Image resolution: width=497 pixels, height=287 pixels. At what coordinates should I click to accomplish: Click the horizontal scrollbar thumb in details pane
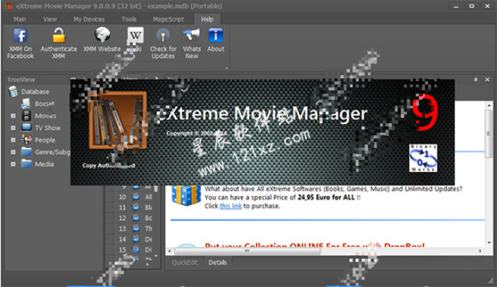click(247, 251)
